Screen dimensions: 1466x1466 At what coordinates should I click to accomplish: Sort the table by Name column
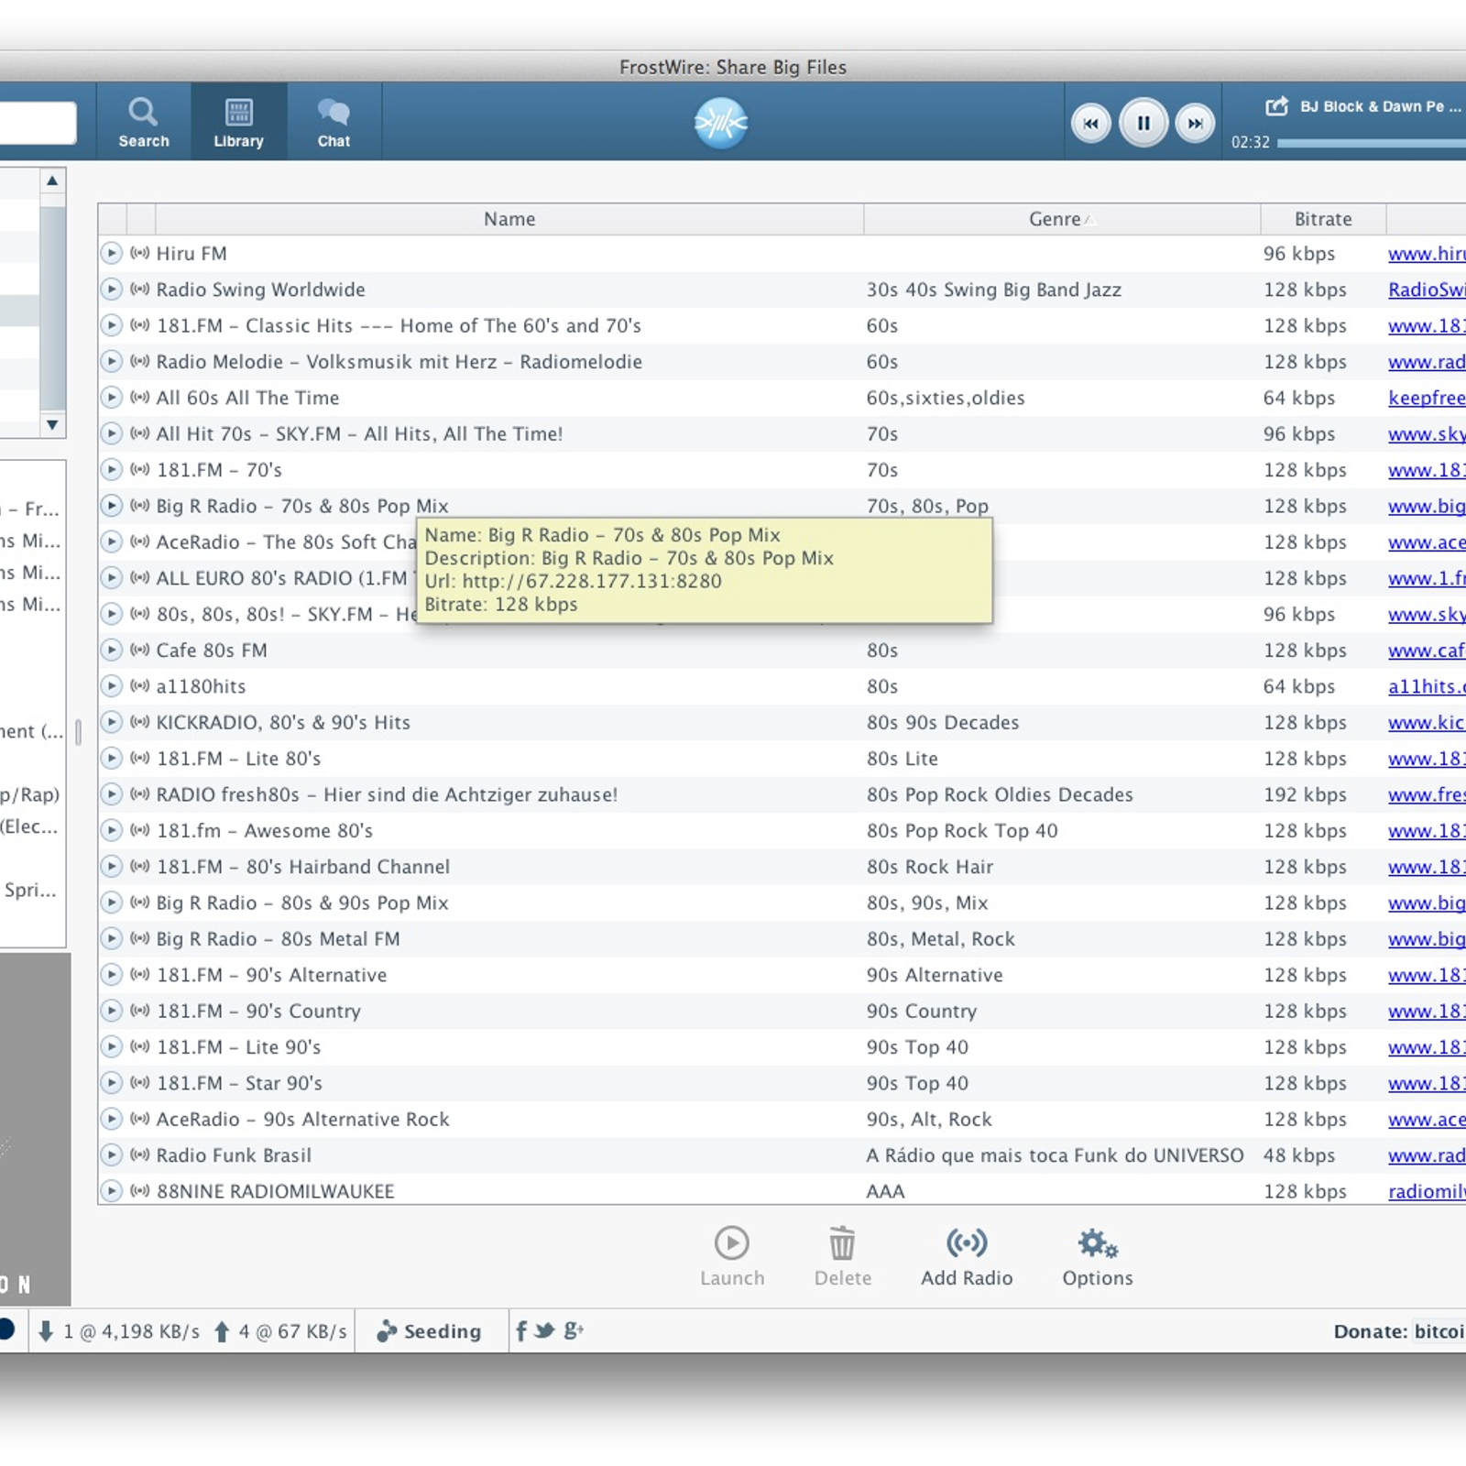point(509,219)
